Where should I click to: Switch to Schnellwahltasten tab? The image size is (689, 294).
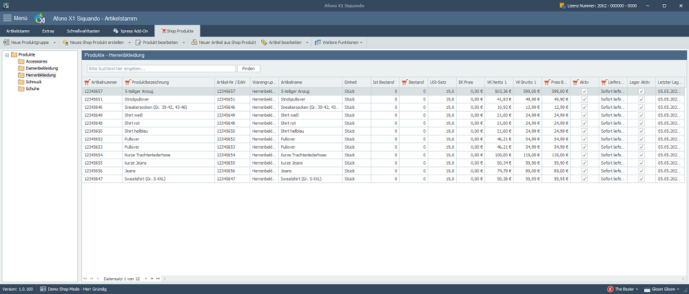pyautogui.click(x=83, y=31)
